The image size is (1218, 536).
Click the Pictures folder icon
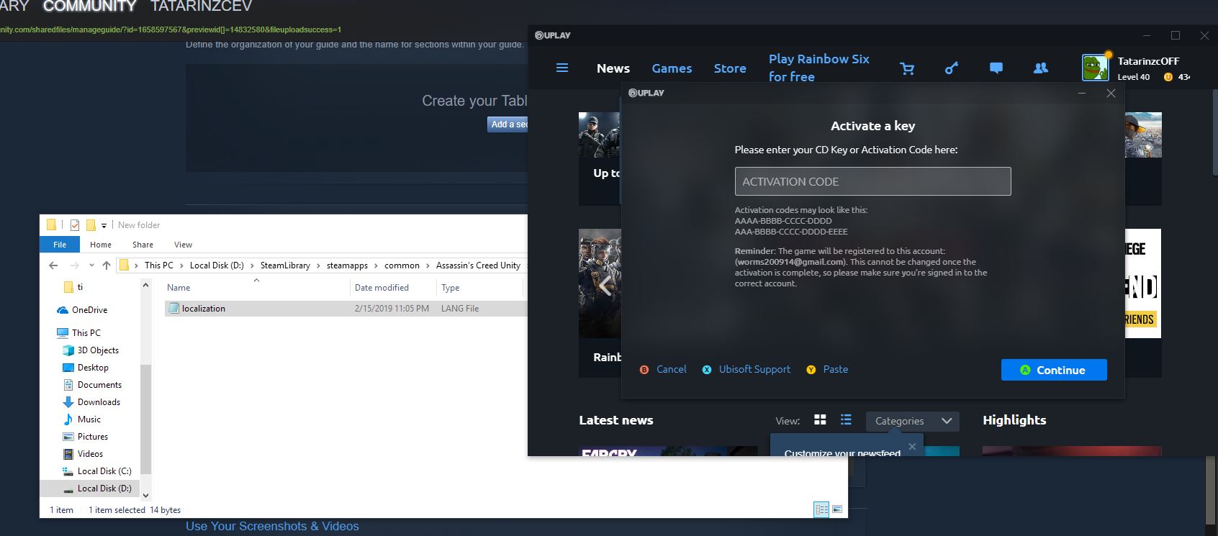tap(68, 437)
